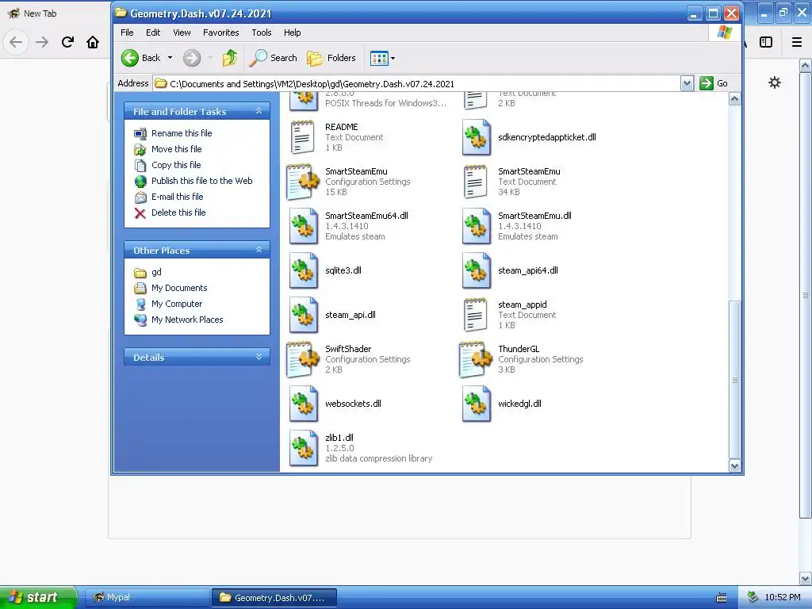Viewport: 812px width, 609px height.
Task: Click the file list vertical scrollbar thumb
Action: (734, 380)
